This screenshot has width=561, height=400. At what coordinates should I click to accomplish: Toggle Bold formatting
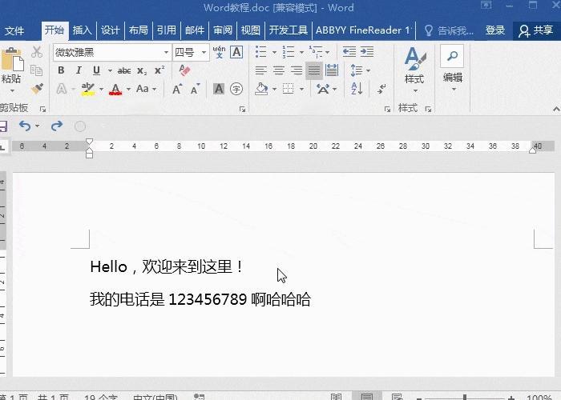click(x=61, y=70)
